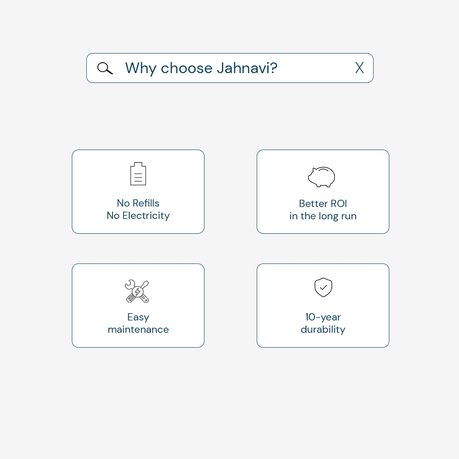Screen dimensions: 459x459
Task: Open the "Better ROI" text
Action: click(x=323, y=204)
